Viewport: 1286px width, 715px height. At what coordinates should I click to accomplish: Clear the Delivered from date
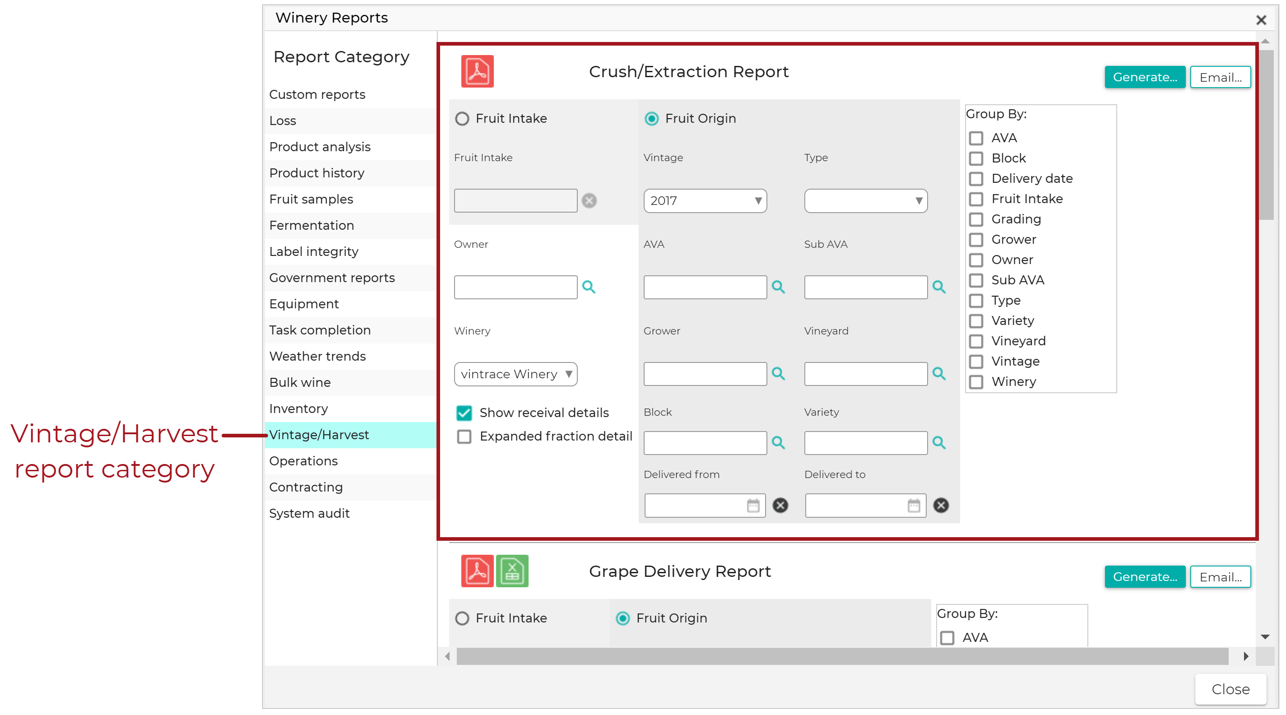780,505
